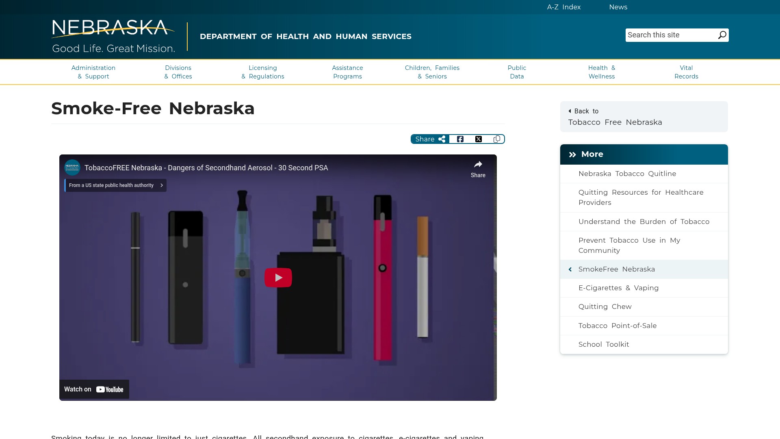Open Nebraska Tobacco Quitline link
Viewport: 780px width, 439px height.
click(x=644, y=174)
